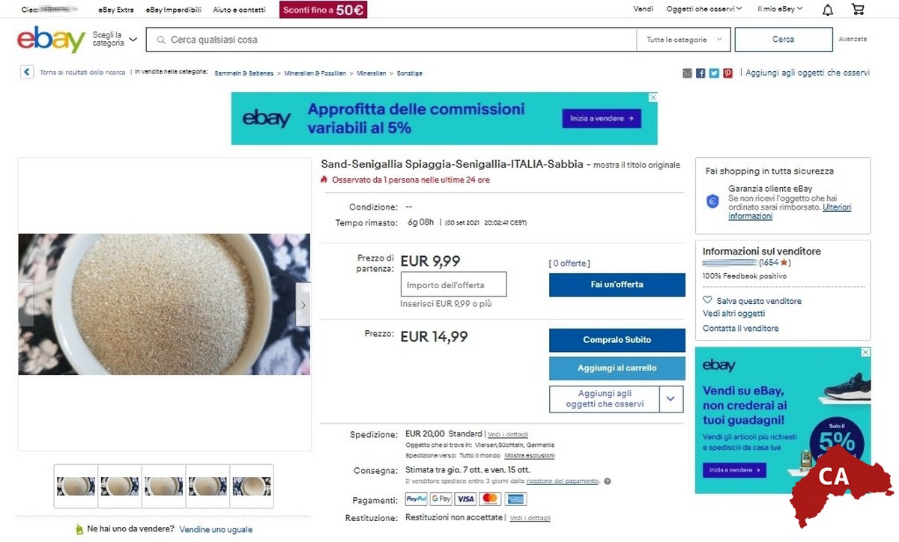Viewport: 899px width, 542px height.
Task: Expand the Tutte le categorie selector
Action: click(x=683, y=40)
